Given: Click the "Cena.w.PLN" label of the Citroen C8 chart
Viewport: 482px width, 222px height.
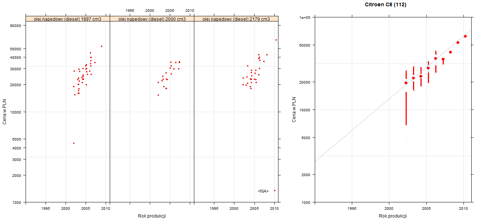Looking at the screenshot, I should 294,110.
